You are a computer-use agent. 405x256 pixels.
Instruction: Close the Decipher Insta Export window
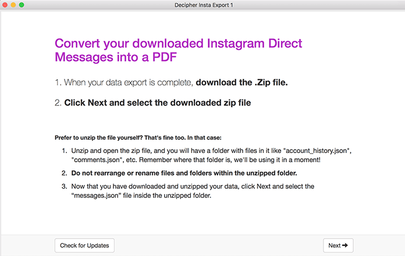(x=5, y=5)
